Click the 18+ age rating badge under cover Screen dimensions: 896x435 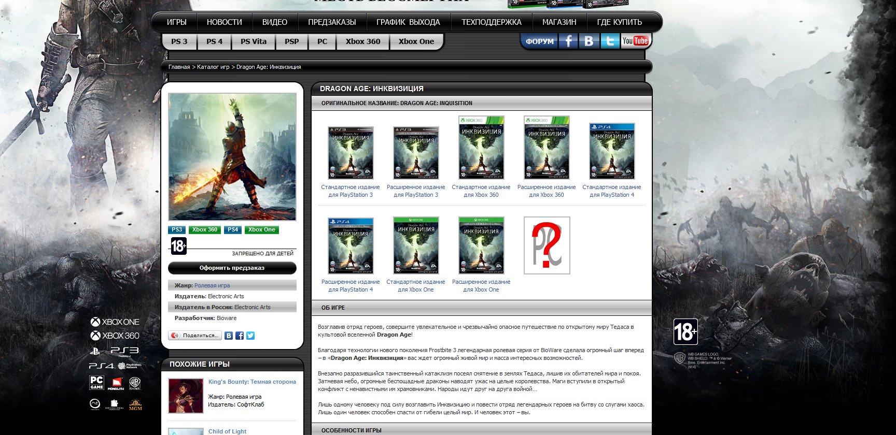(x=178, y=246)
